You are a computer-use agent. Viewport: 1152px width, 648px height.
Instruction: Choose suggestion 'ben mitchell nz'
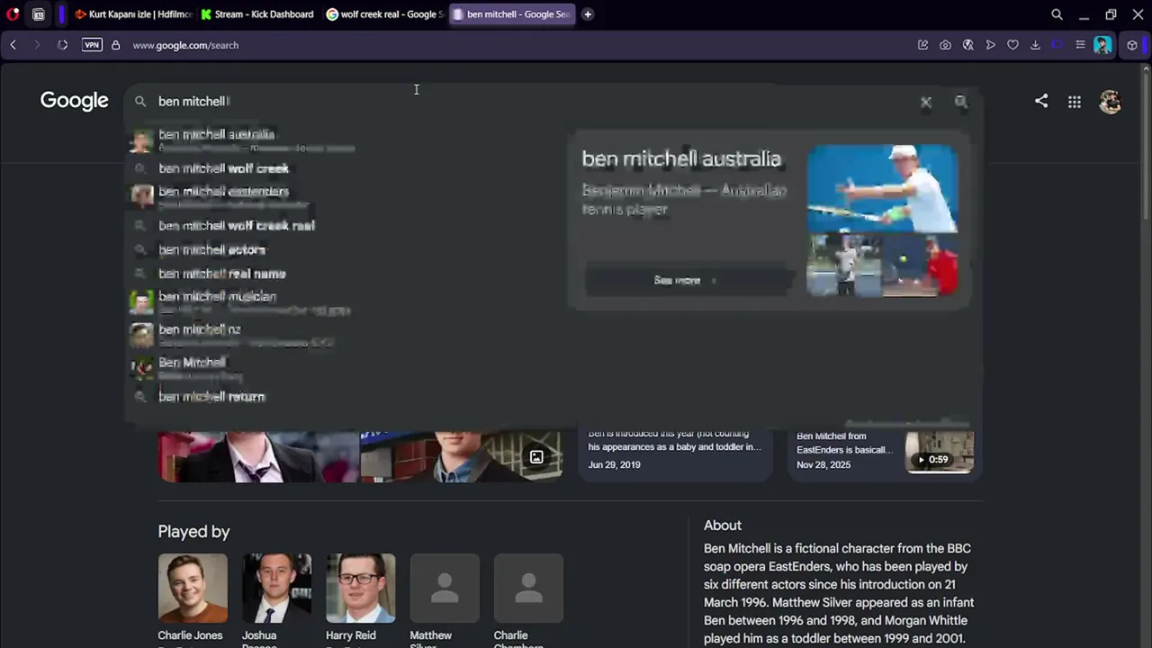coord(342,335)
